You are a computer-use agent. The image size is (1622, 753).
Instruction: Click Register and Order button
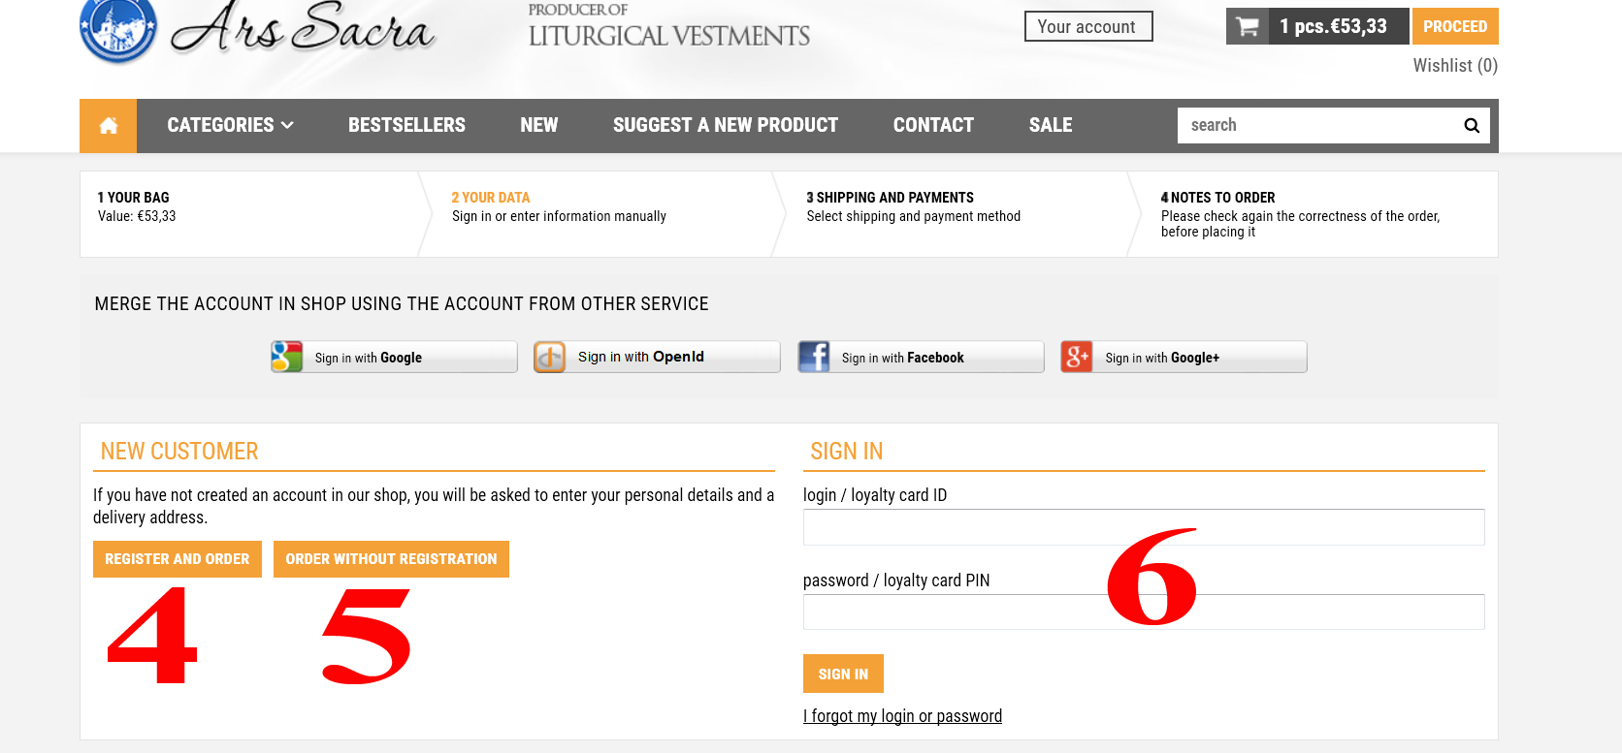point(178,559)
